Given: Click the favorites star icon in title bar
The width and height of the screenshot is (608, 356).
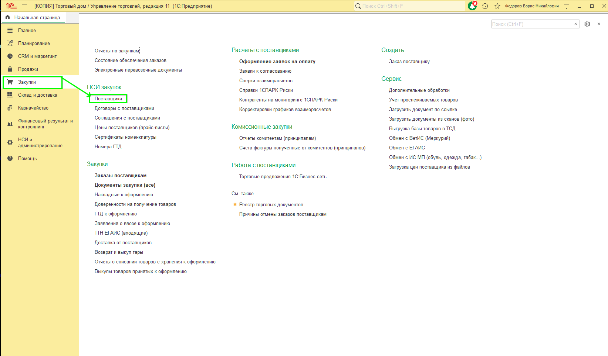Looking at the screenshot, I should point(497,6).
